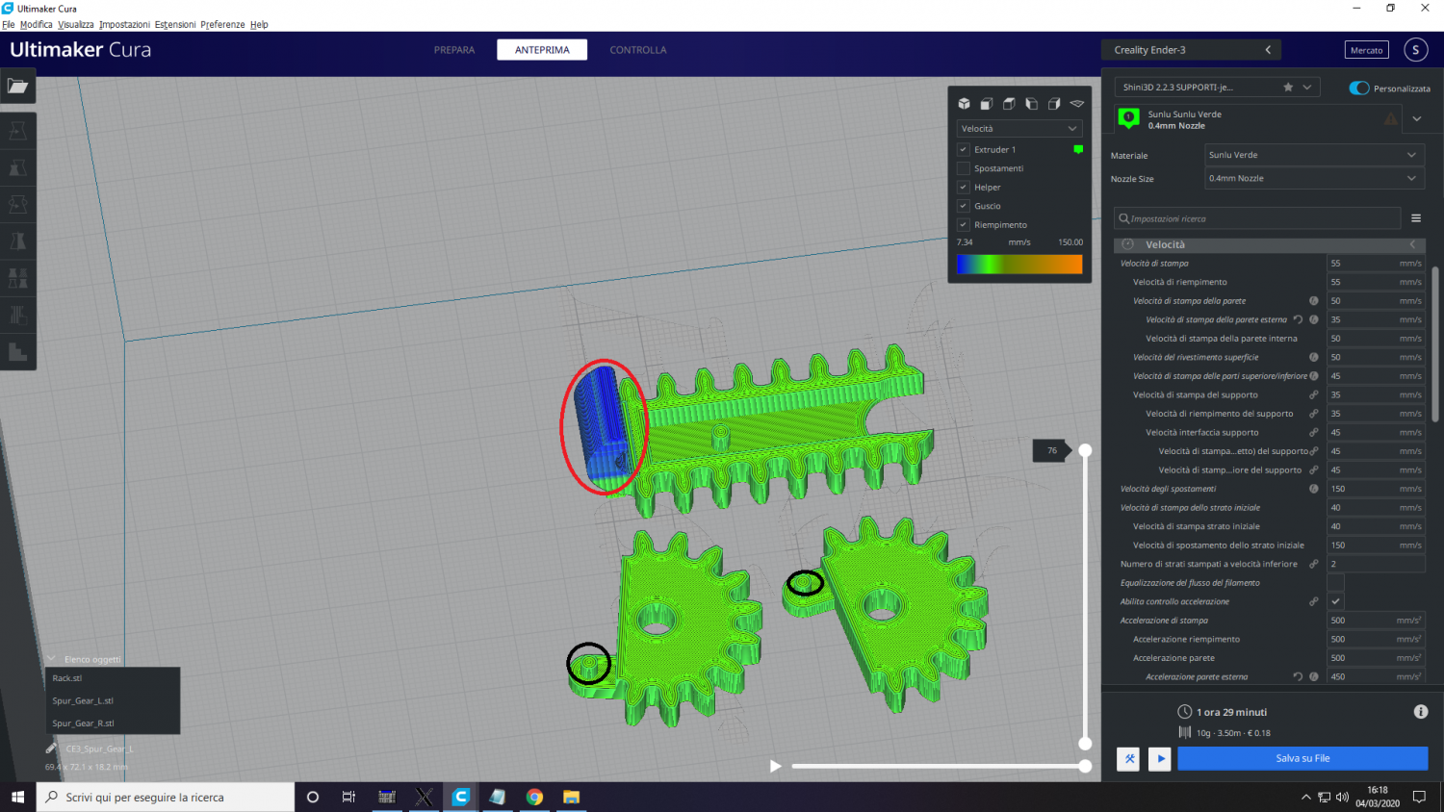Click the build plate view icon
This screenshot has height=812, width=1444.
(x=1077, y=104)
